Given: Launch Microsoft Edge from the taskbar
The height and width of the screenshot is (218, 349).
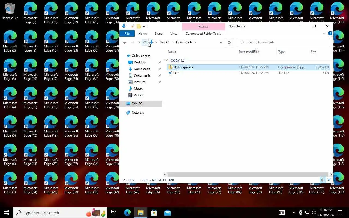Looking at the screenshot, I should pyautogui.click(x=127, y=213).
